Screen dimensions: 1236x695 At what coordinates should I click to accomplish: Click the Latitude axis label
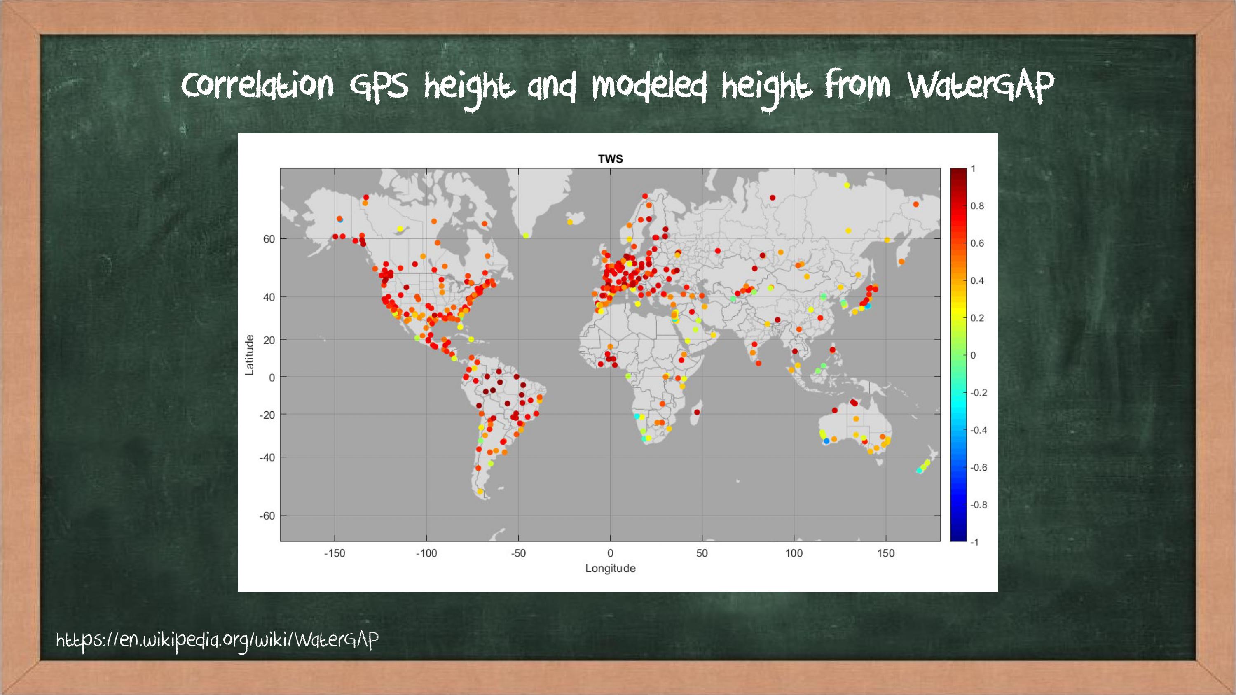click(250, 355)
